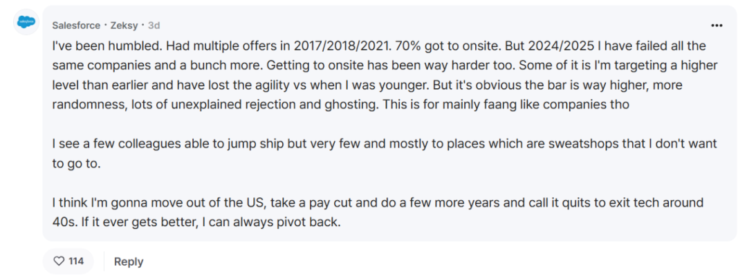Click the "I think I'm gonna move out" text
This screenshot has height=278, width=747.
pyautogui.click(x=131, y=203)
